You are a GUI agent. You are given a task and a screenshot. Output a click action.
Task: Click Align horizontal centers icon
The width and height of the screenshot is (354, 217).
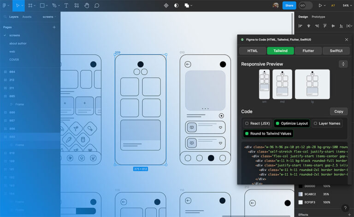coord(309,26)
